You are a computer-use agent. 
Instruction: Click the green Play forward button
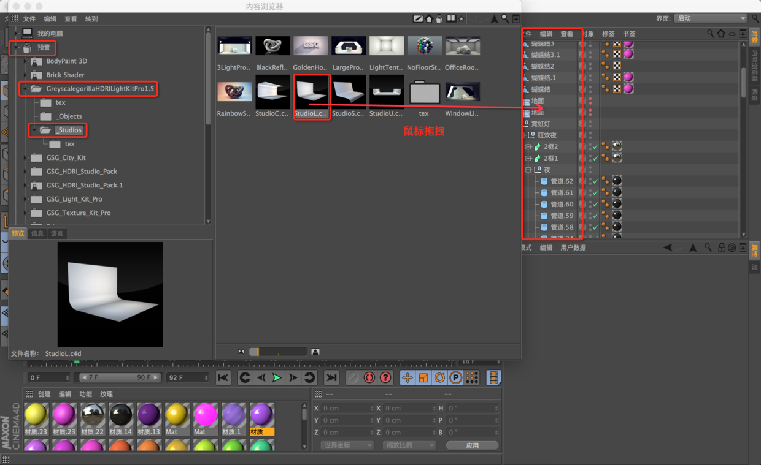pos(277,378)
